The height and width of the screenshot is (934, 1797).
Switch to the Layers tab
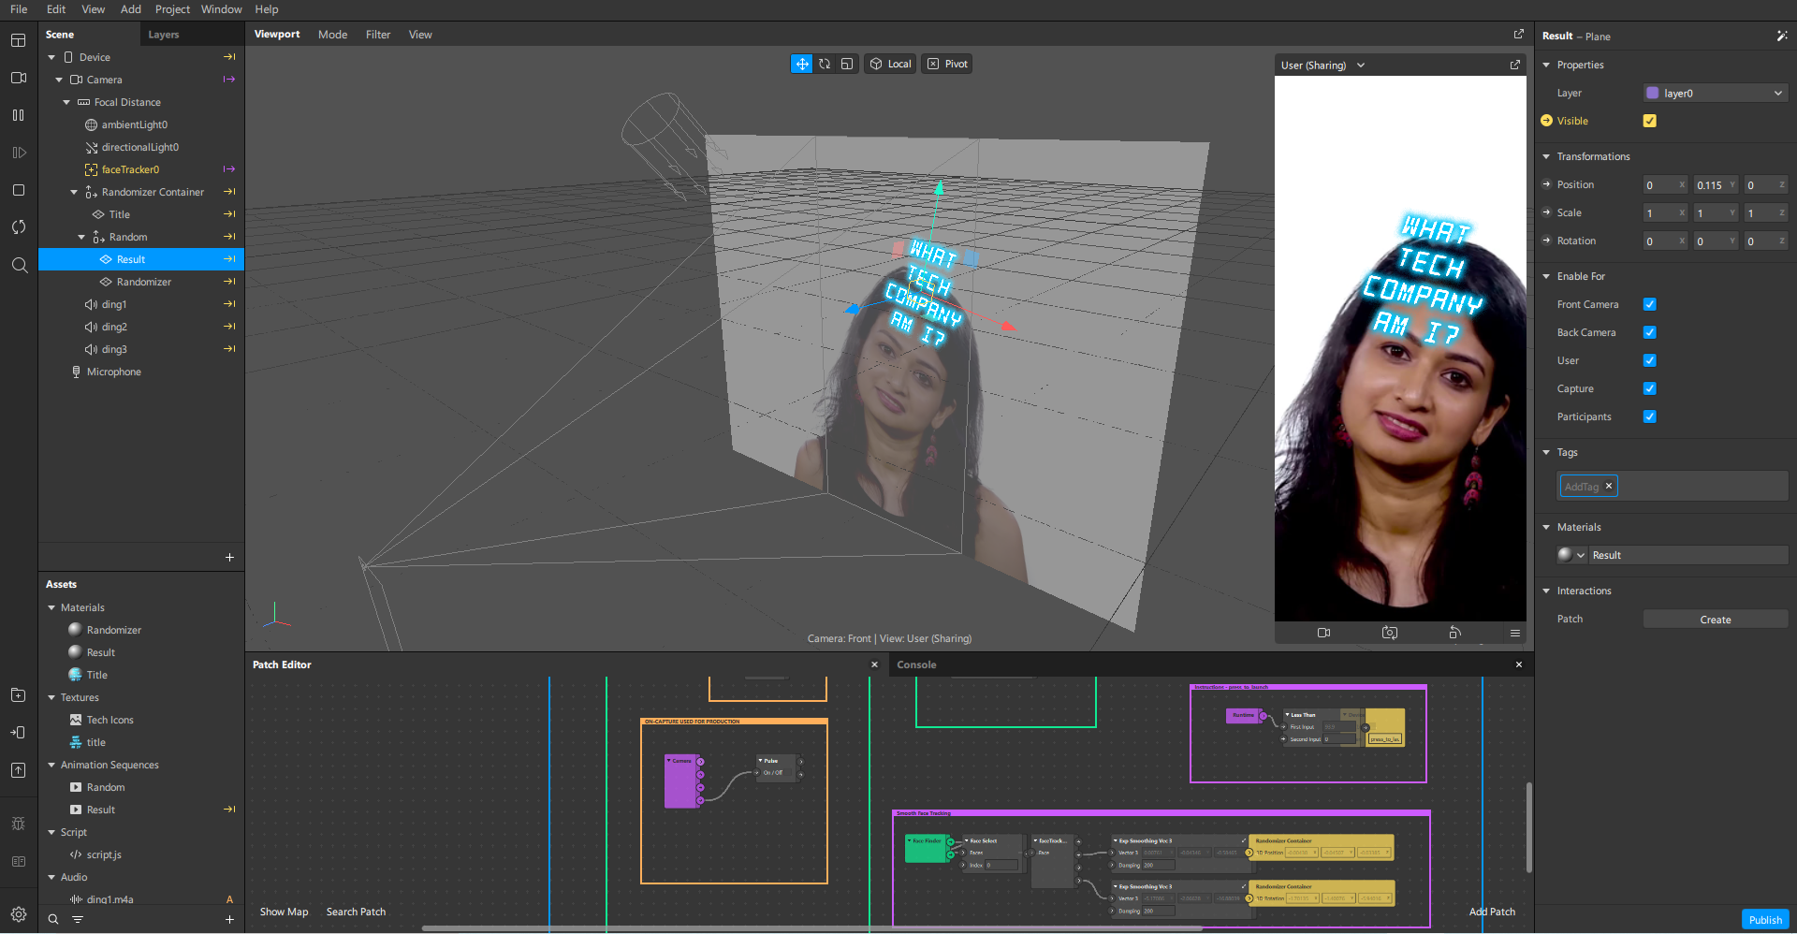[x=164, y=35]
